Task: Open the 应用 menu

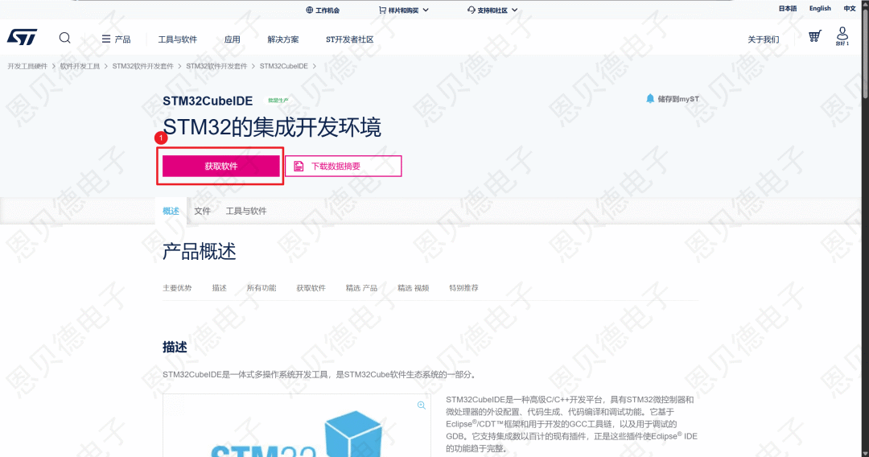Action: [233, 39]
